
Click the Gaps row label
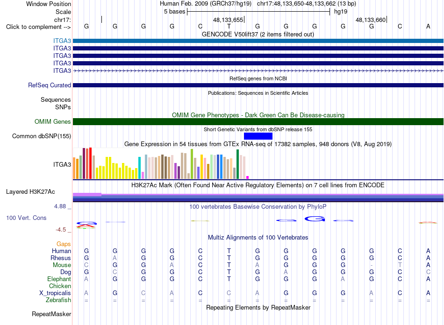[64, 244]
